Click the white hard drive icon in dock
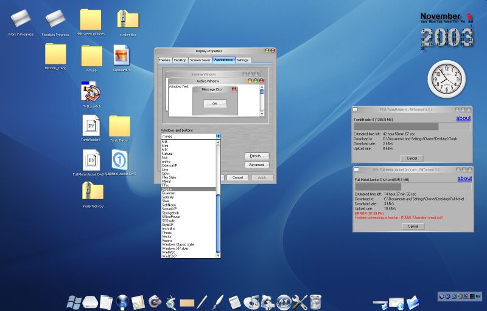The width and height of the screenshot is (487, 311). (x=90, y=302)
